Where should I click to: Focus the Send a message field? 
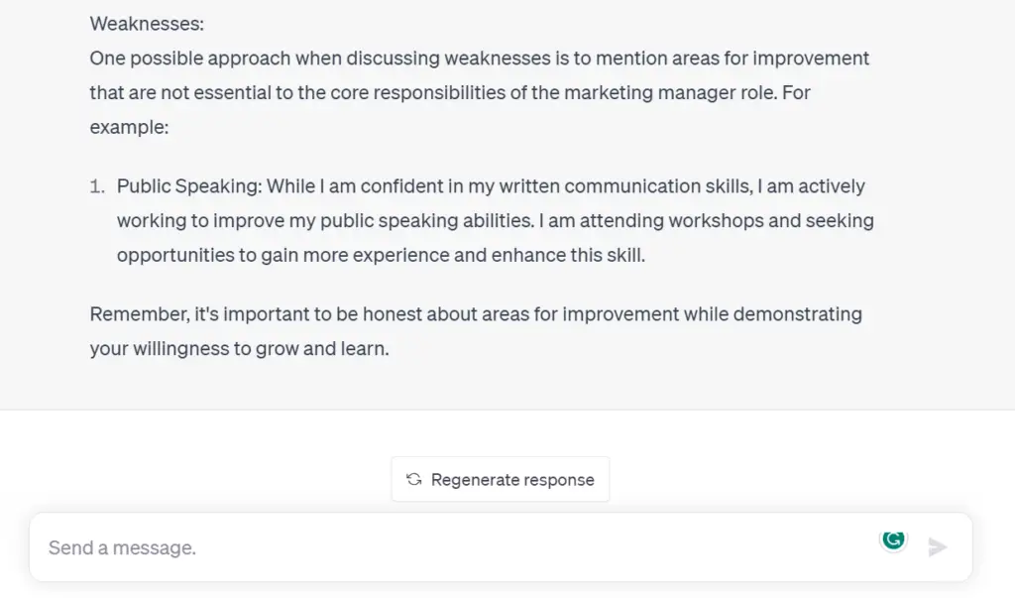[453, 547]
